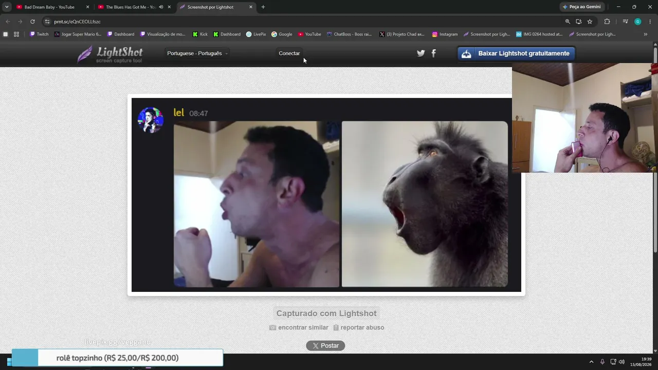Open the browser zoom magnifier icon

click(x=568, y=22)
